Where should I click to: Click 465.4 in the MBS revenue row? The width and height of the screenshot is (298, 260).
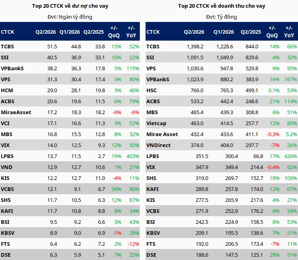pos(197,113)
